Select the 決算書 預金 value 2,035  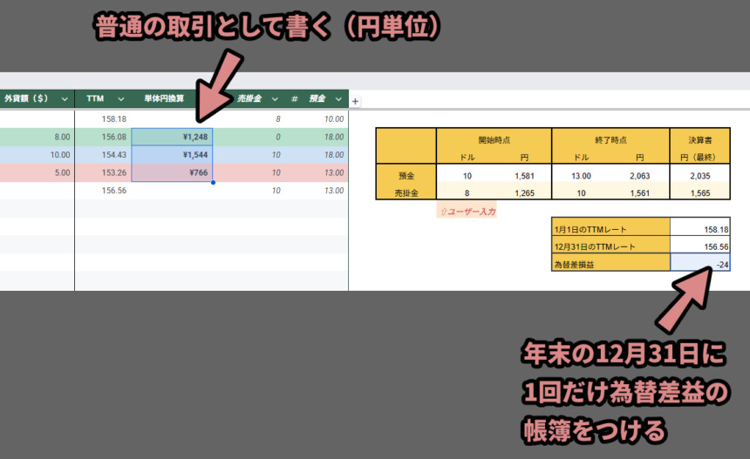699,175
